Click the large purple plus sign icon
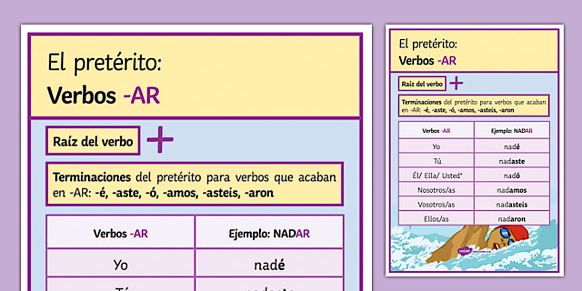The width and height of the screenshot is (582, 291). point(160,139)
